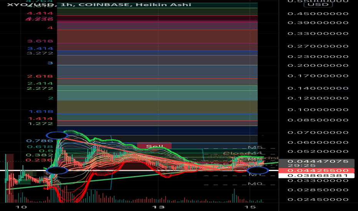Click the 2.272 Fibonacci level label
This screenshot has height=211, width=358.
coord(40,88)
